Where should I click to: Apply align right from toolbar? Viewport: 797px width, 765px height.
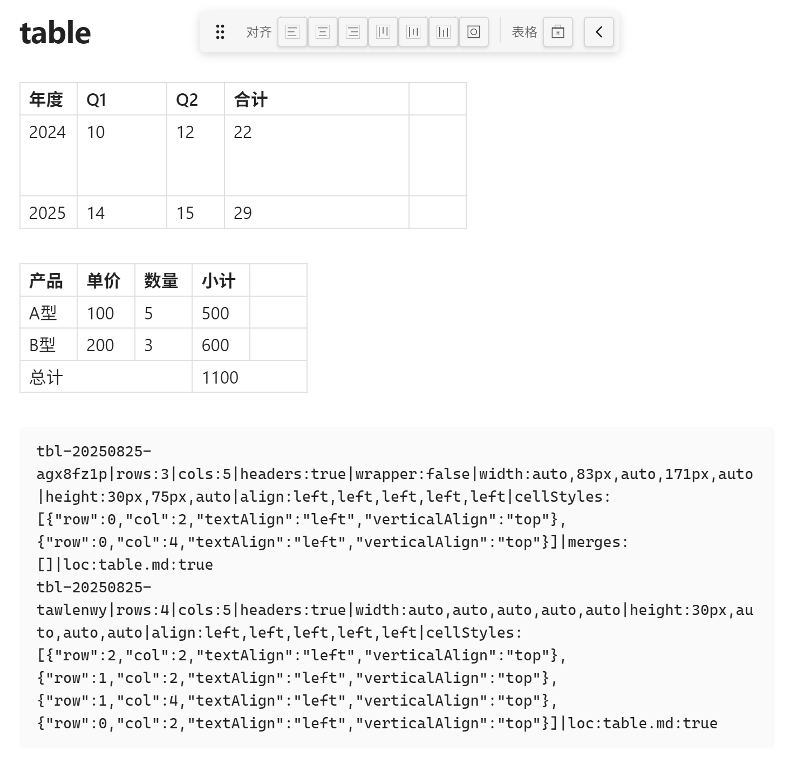(353, 32)
